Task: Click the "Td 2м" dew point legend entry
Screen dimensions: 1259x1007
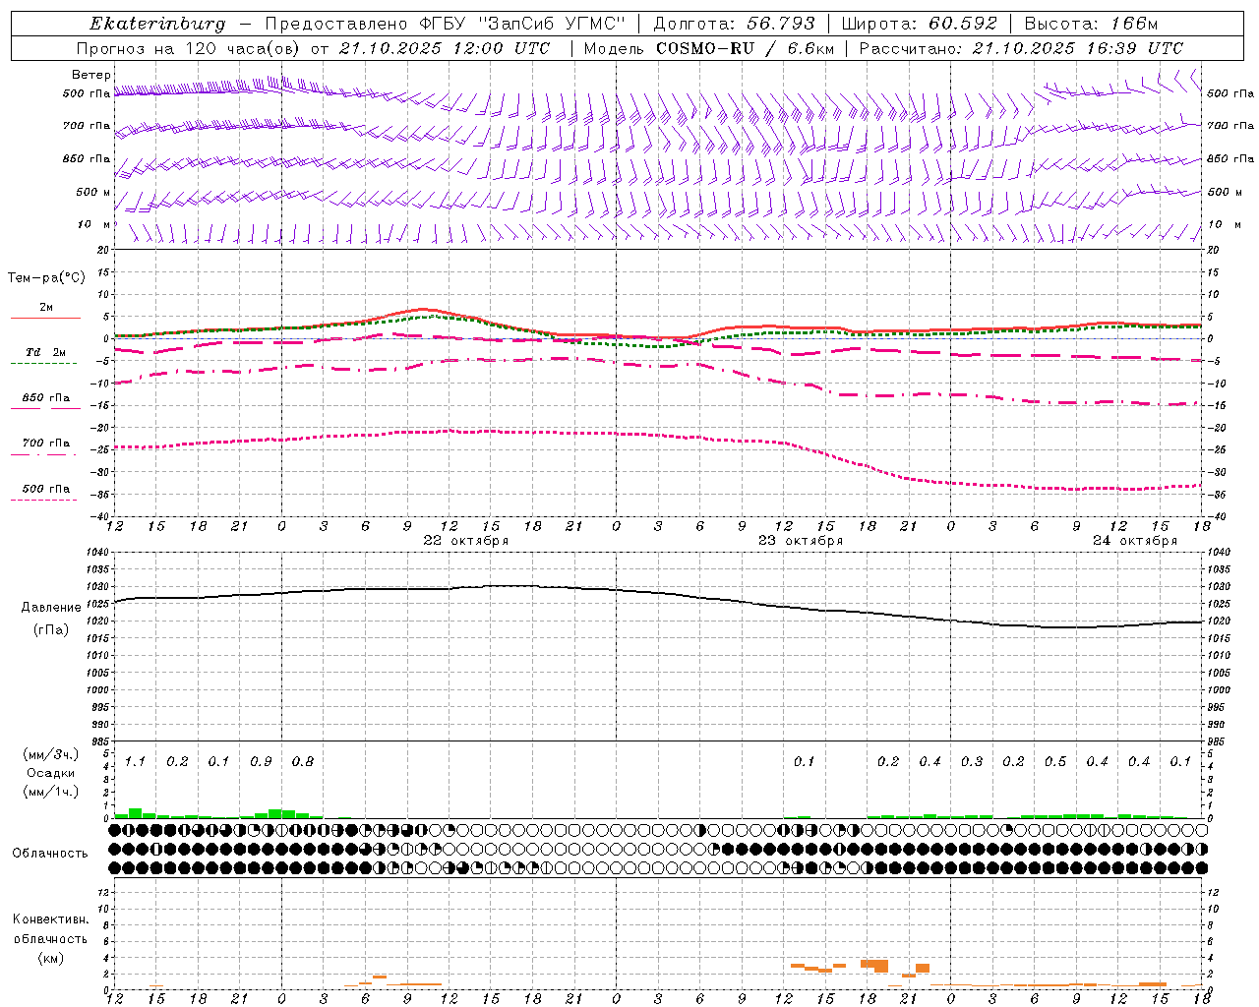Action: point(45,352)
